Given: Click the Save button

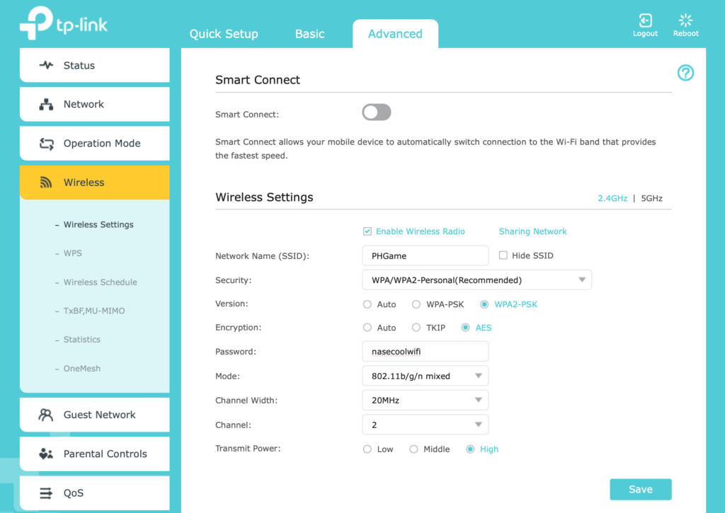Looking at the screenshot, I should (x=640, y=490).
